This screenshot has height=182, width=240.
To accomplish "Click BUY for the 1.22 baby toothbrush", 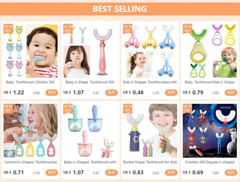I will coord(52,93).
